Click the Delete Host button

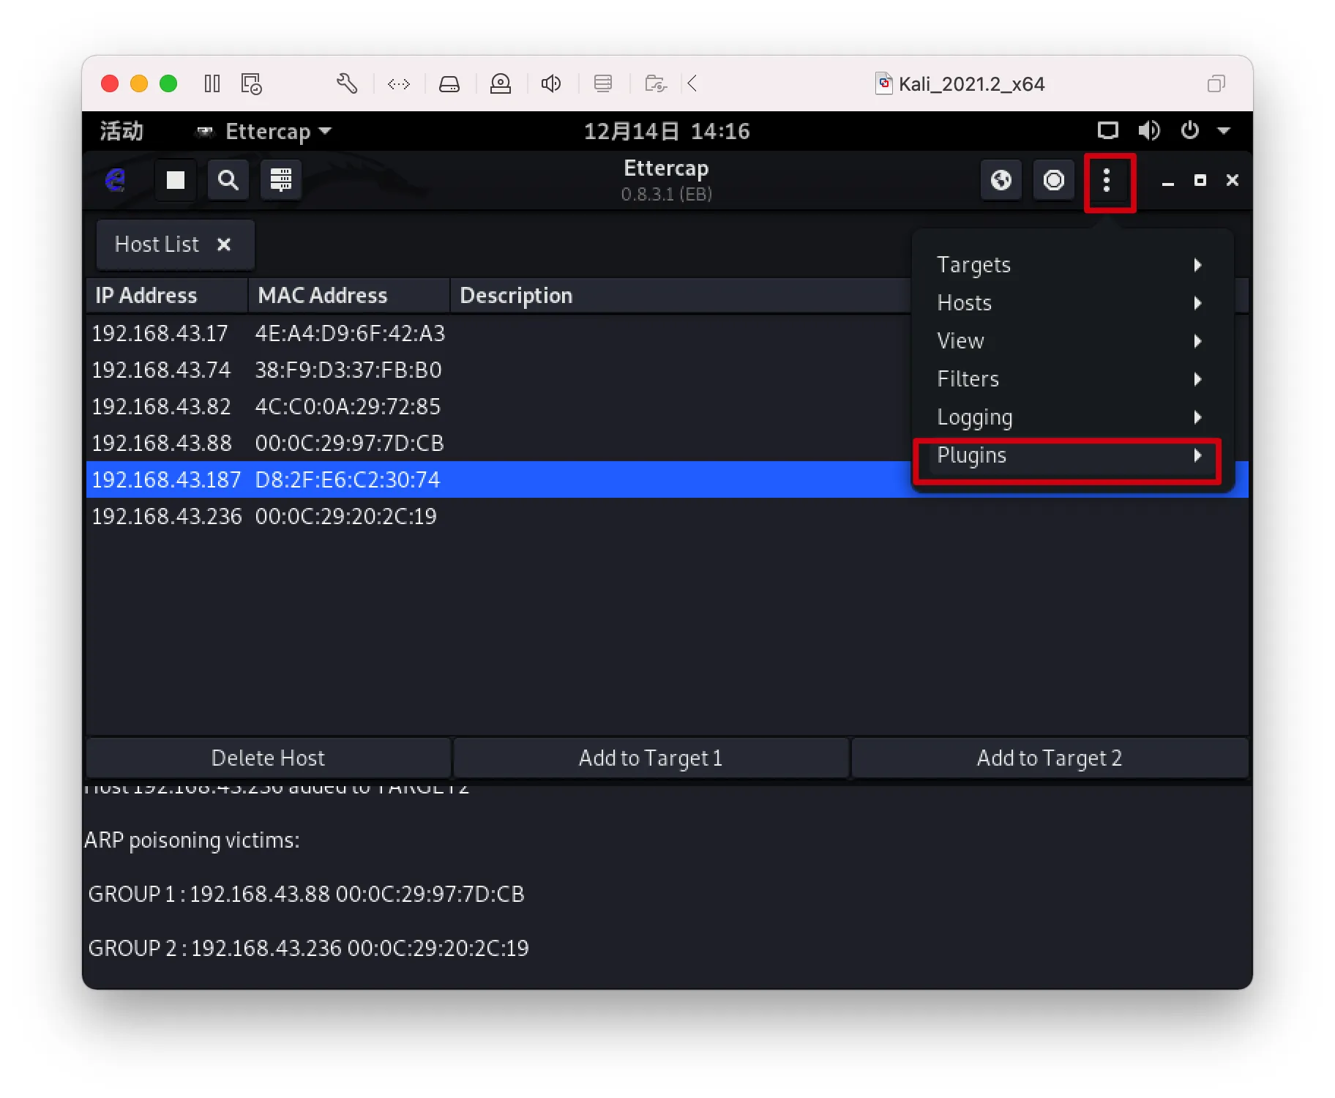click(x=268, y=758)
